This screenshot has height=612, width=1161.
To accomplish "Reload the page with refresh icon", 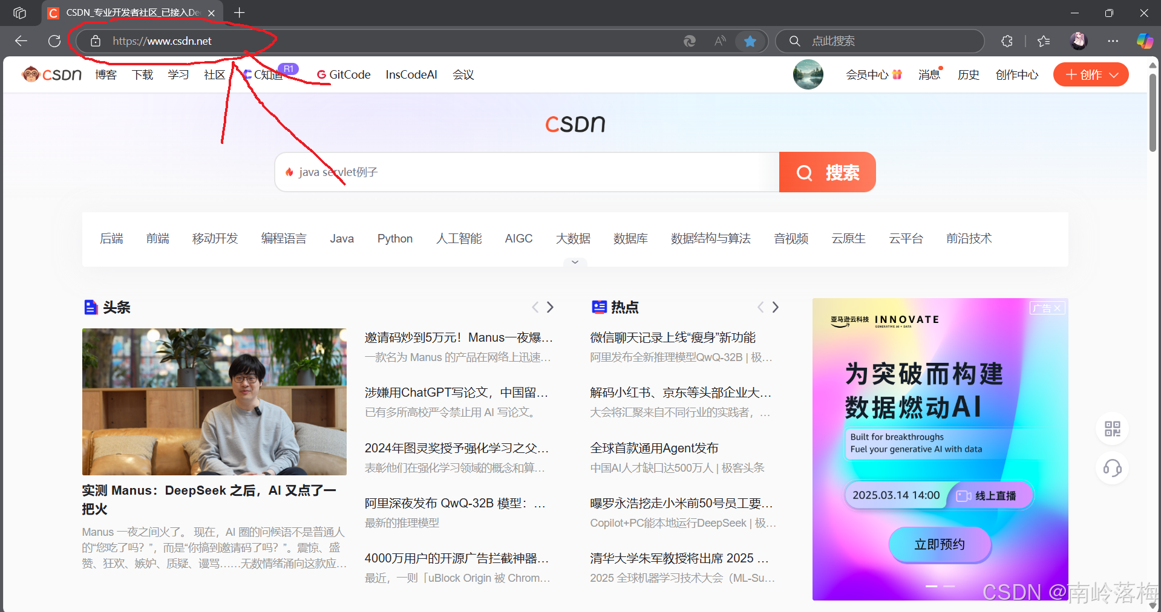I will (54, 41).
